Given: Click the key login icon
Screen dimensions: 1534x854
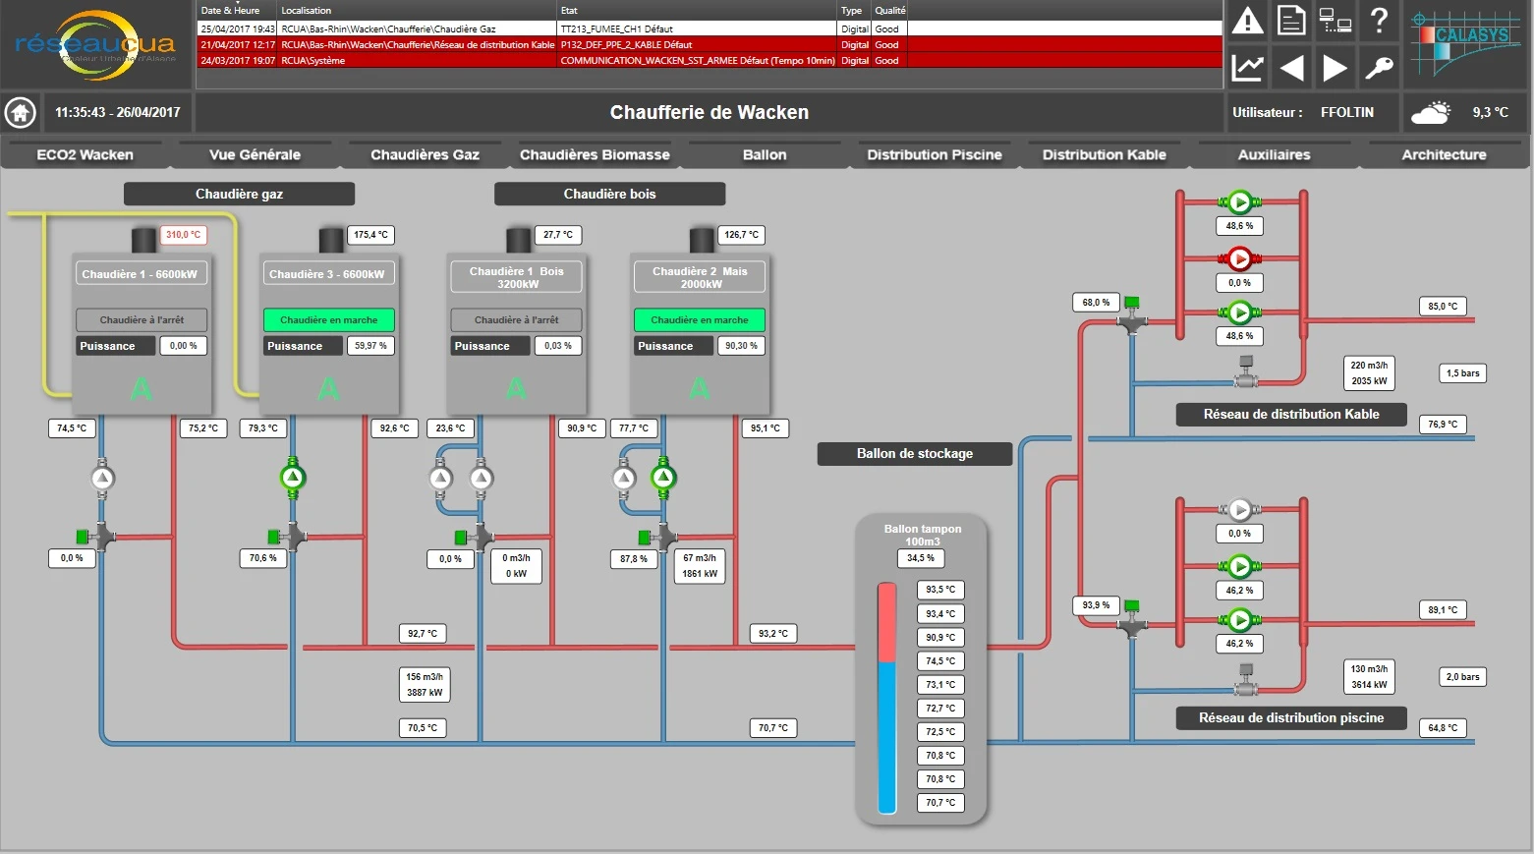Looking at the screenshot, I should click(x=1379, y=67).
